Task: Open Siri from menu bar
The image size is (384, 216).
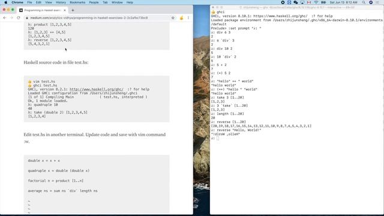Action: [371, 2]
